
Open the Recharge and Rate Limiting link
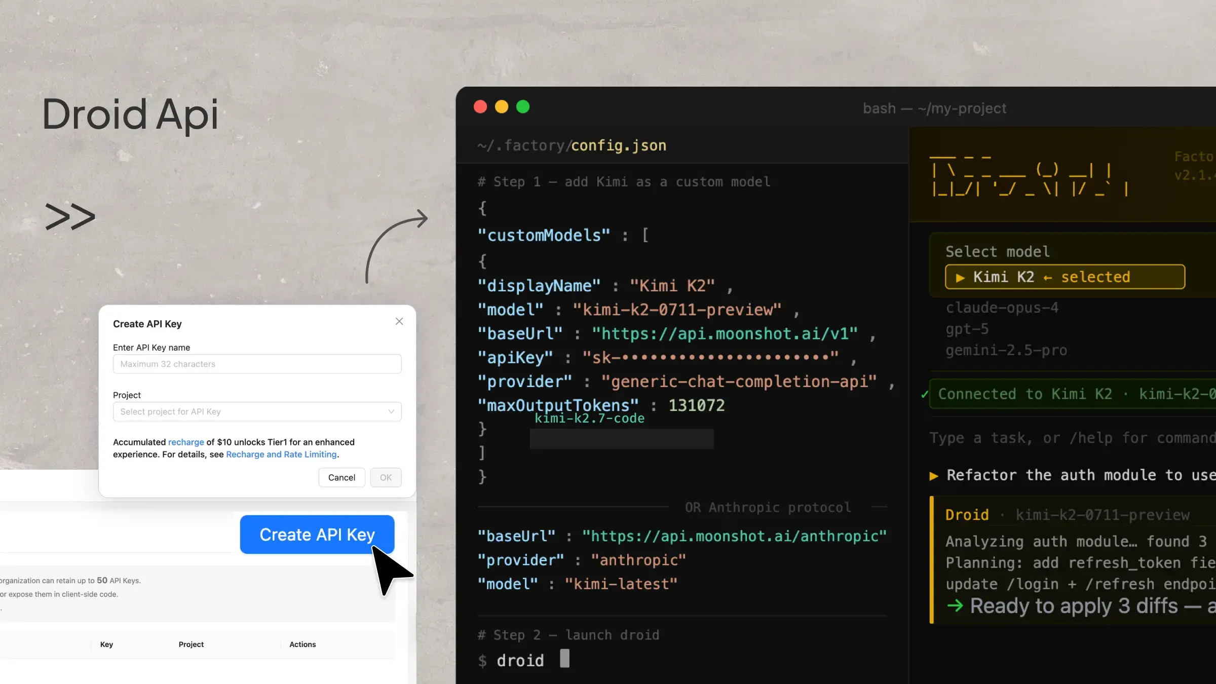pyautogui.click(x=281, y=454)
